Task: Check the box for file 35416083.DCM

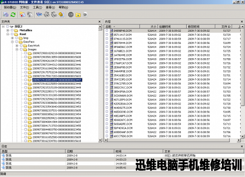Action: 107,75
